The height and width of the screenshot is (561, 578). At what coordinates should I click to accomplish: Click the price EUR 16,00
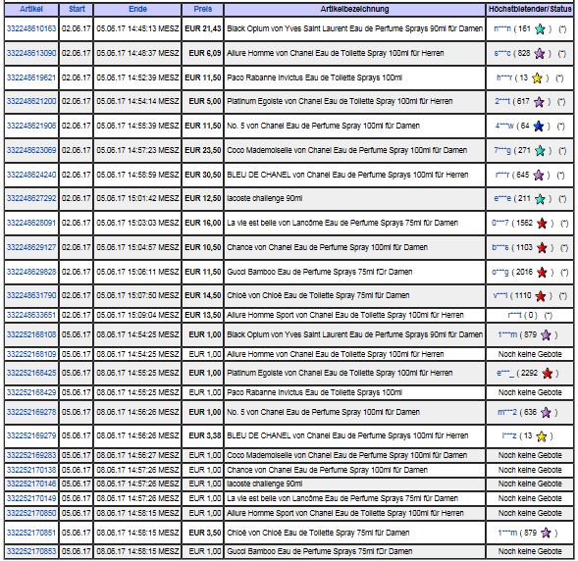tap(203, 223)
